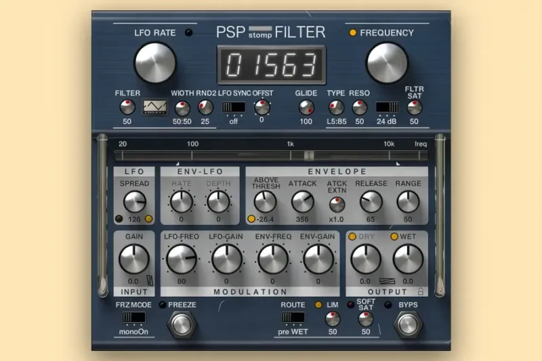Click the envelope ATTACK knob
The height and width of the screenshot is (361, 542).
pyautogui.click(x=302, y=202)
